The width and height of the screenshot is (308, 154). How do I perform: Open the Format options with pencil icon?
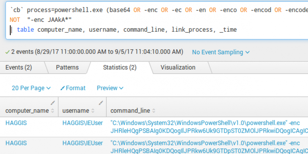[73, 88]
